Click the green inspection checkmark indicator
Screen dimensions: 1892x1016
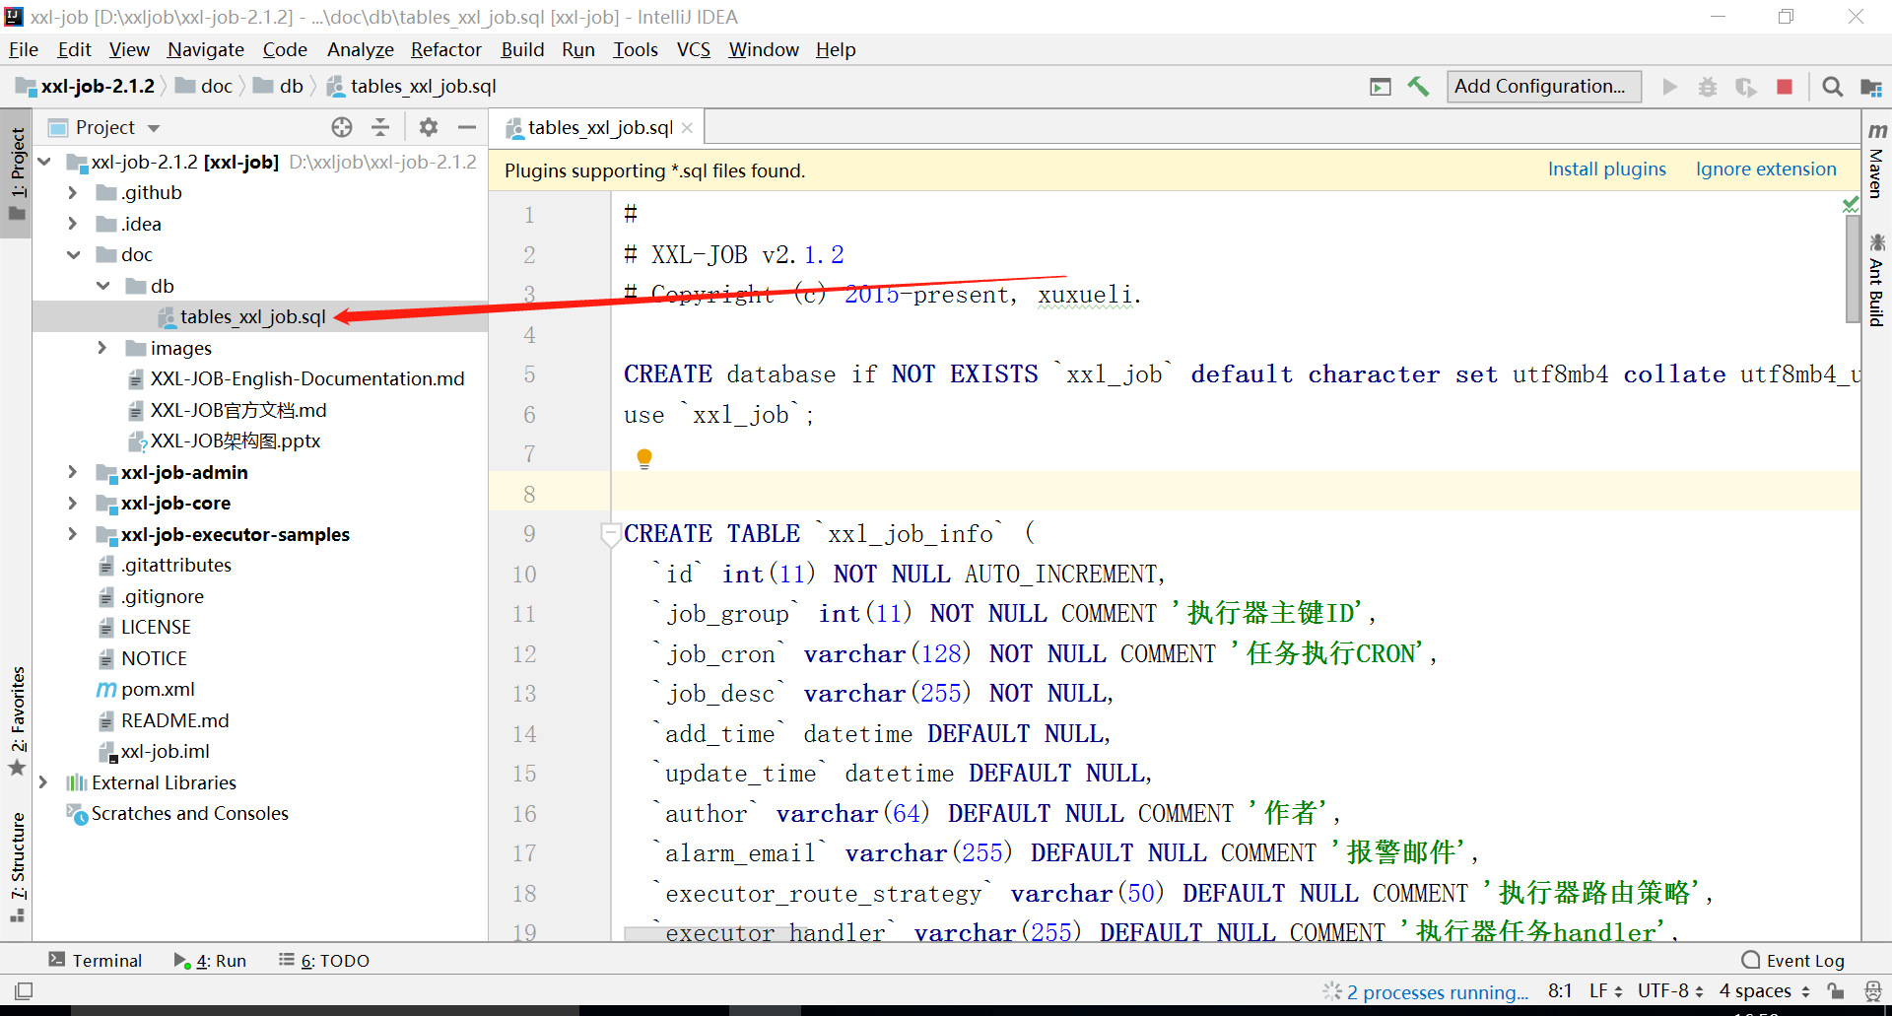[x=1851, y=205]
